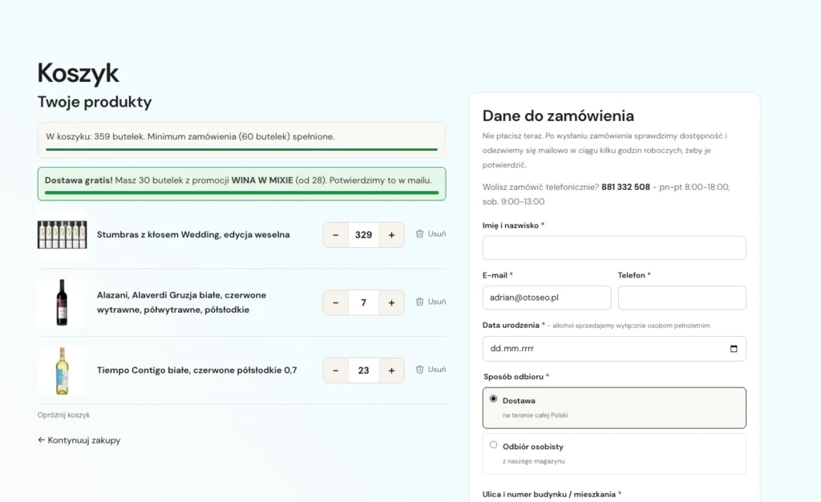Click the Koszyk page heading

coord(78,73)
